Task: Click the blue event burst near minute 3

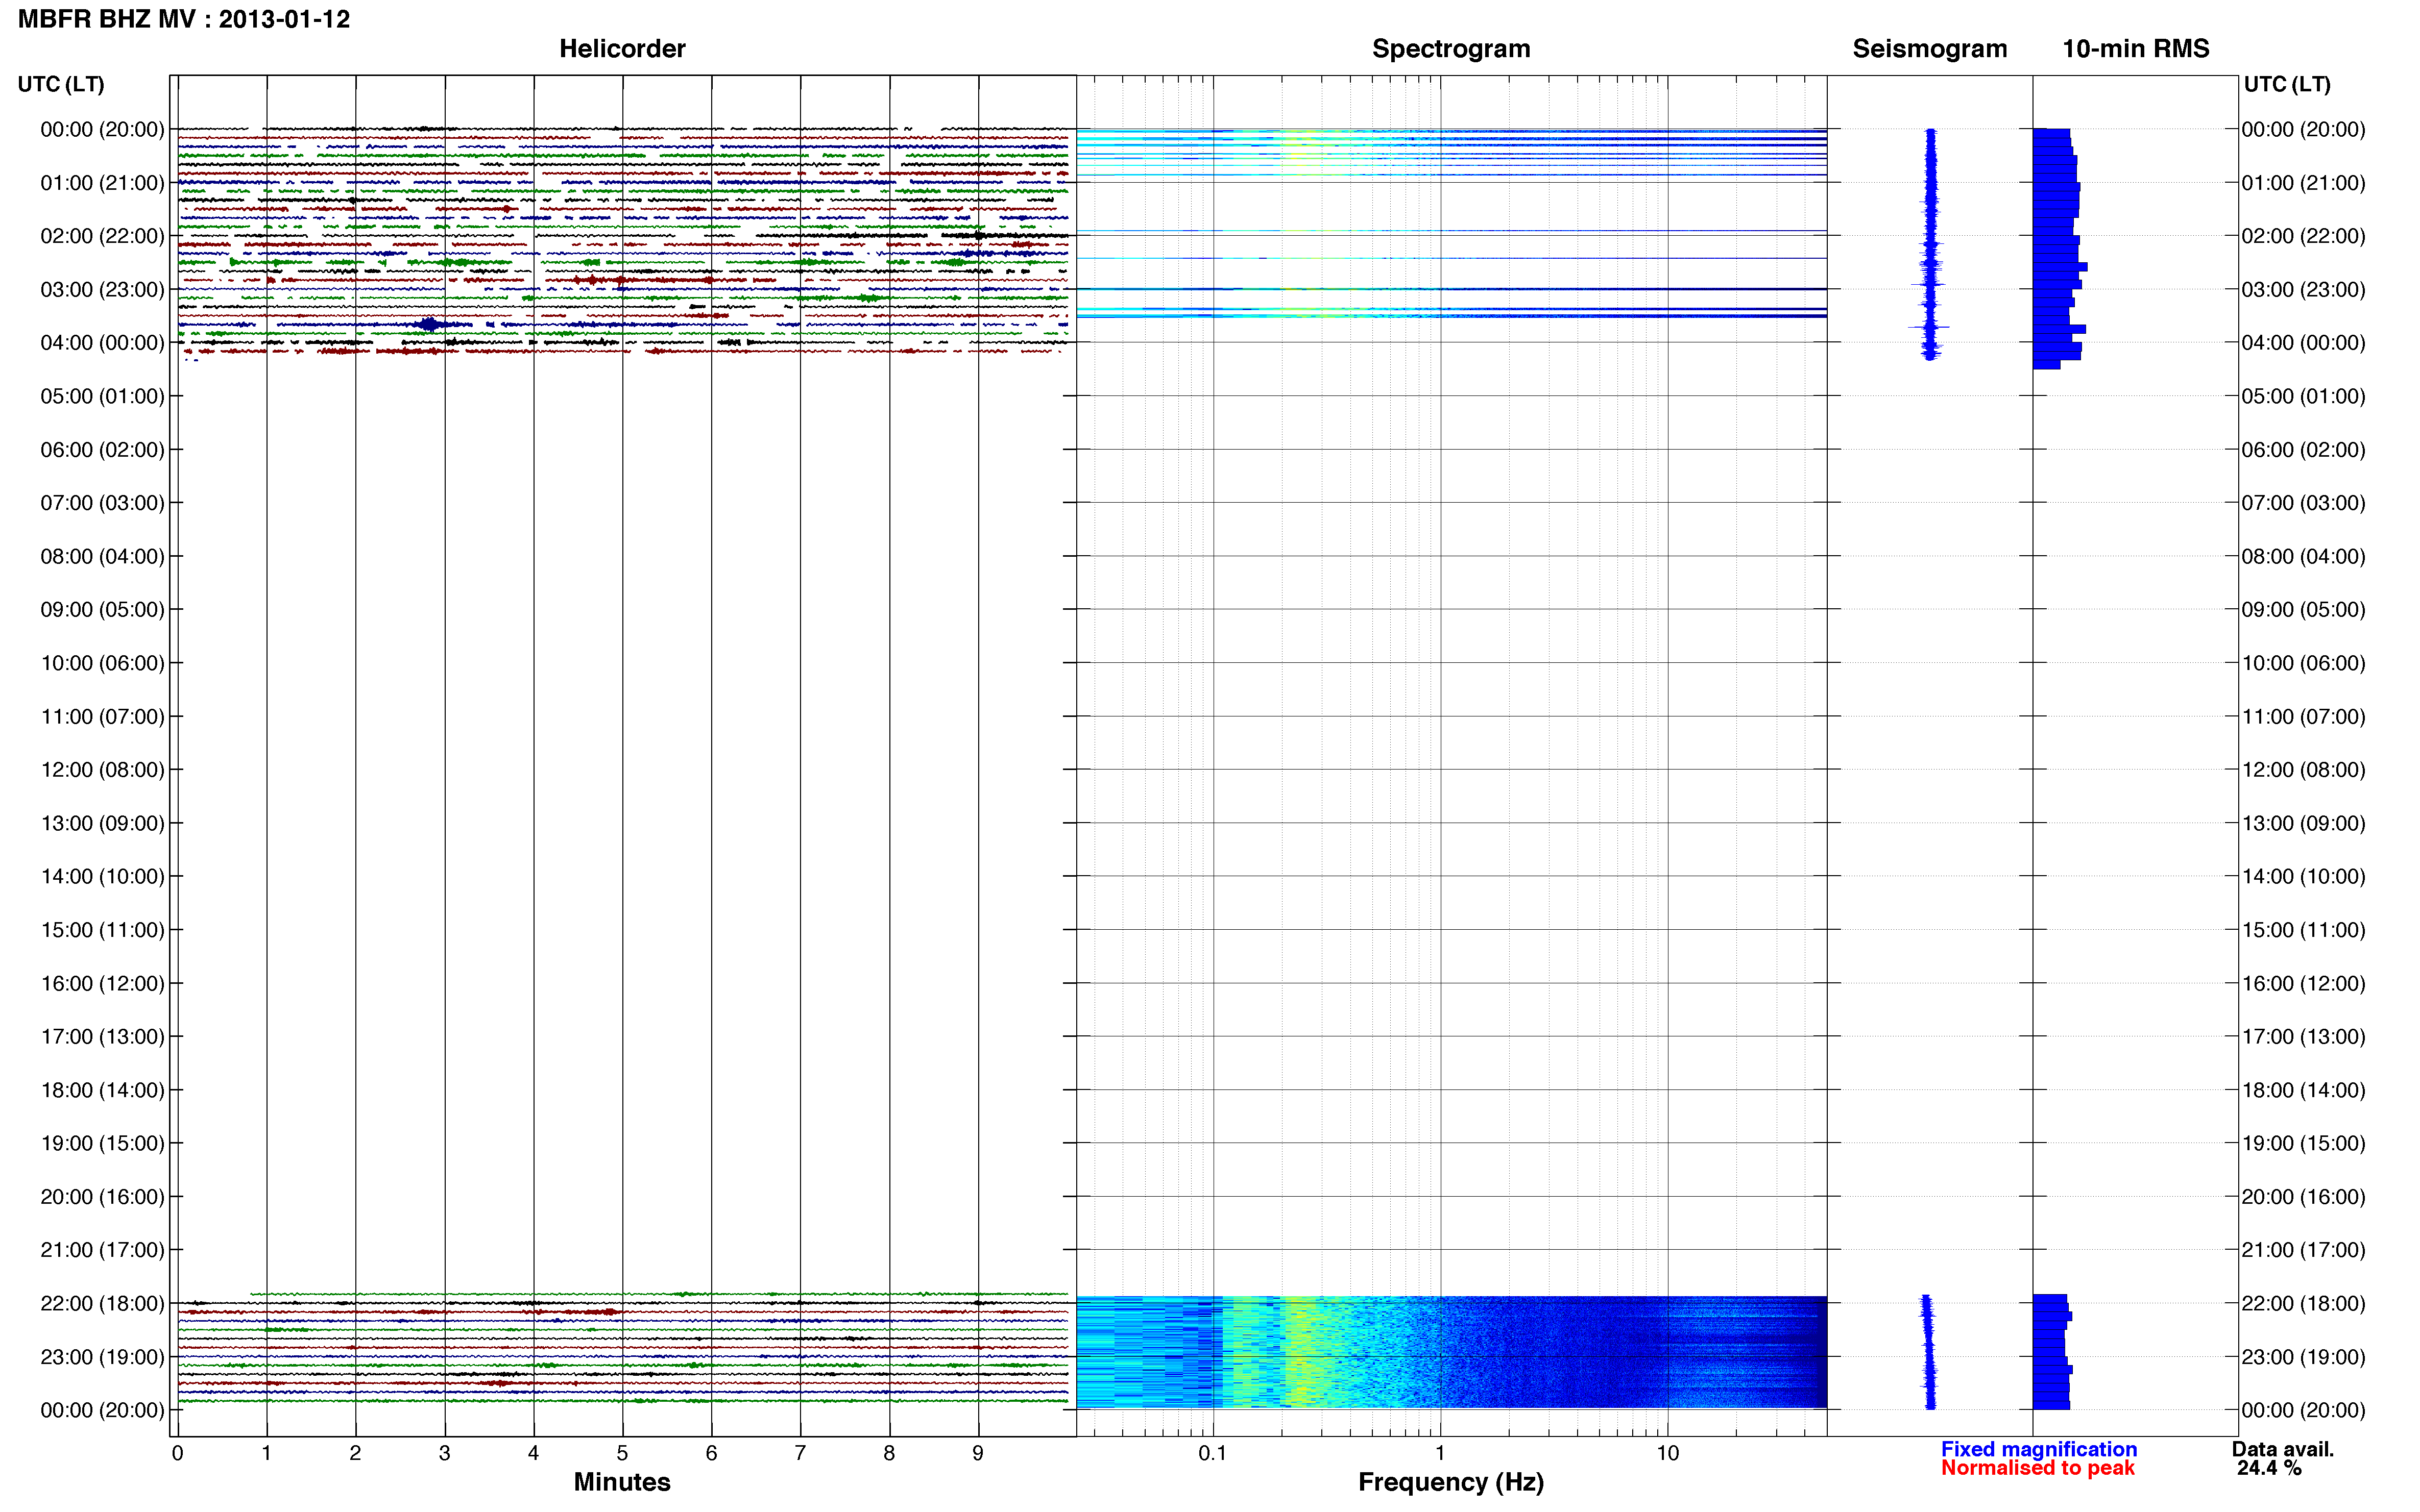Action: [429, 324]
